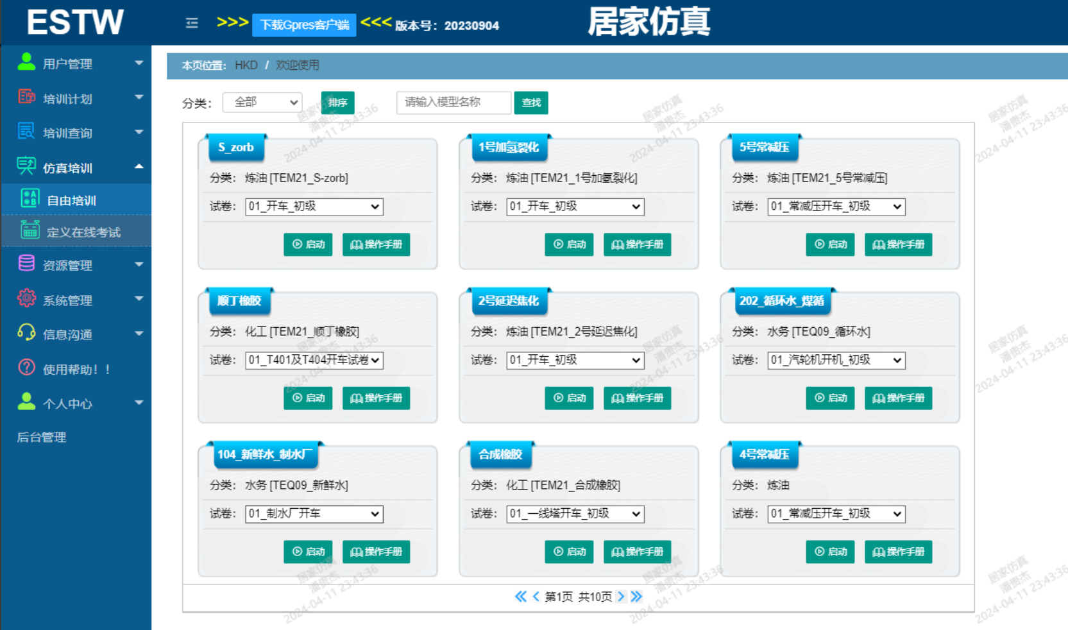Viewport: 1068px width, 630px height.
Task: Click the 资源管理 database icon
Action: [26, 264]
